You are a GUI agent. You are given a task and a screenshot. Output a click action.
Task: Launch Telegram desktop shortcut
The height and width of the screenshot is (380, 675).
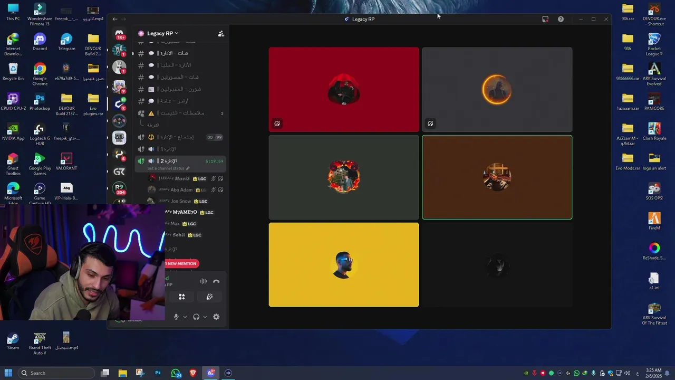tap(66, 42)
